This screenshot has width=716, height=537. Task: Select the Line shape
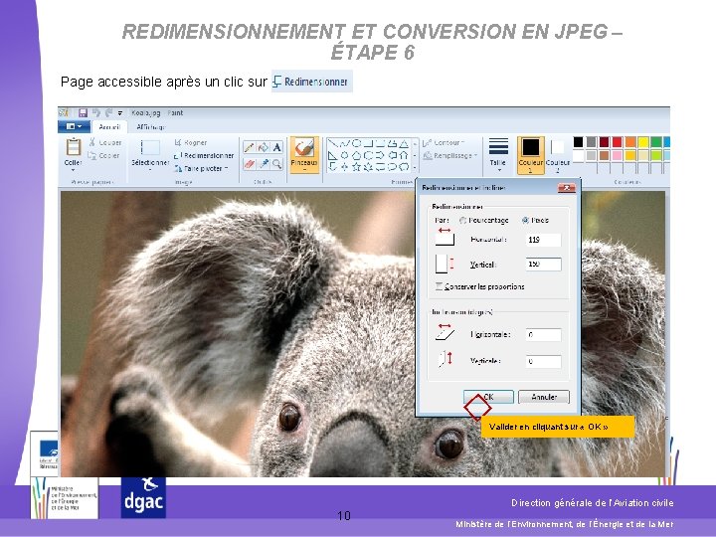pos(333,144)
